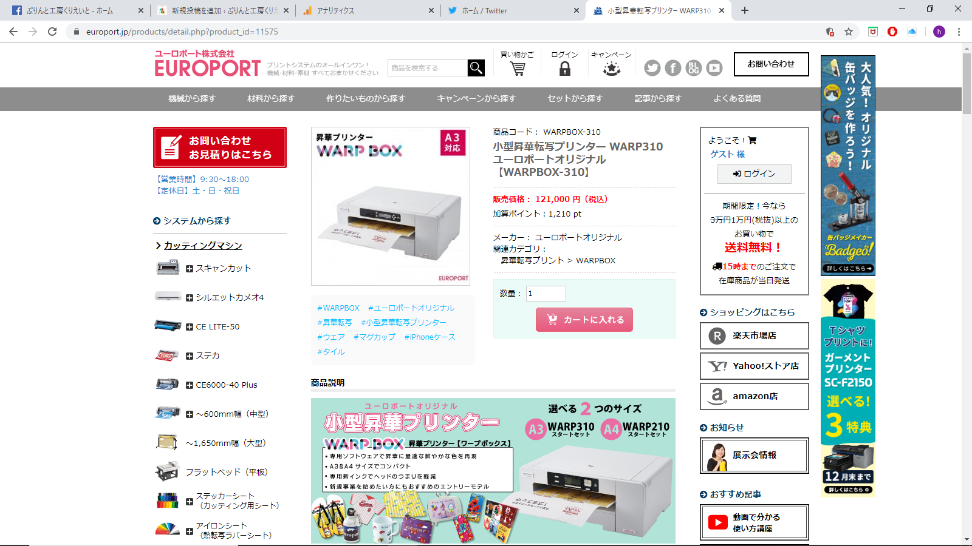The height and width of the screenshot is (546, 972).
Task: Switch to the Facebook ぷりんと工房 tab
Action: click(x=78, y=10)
